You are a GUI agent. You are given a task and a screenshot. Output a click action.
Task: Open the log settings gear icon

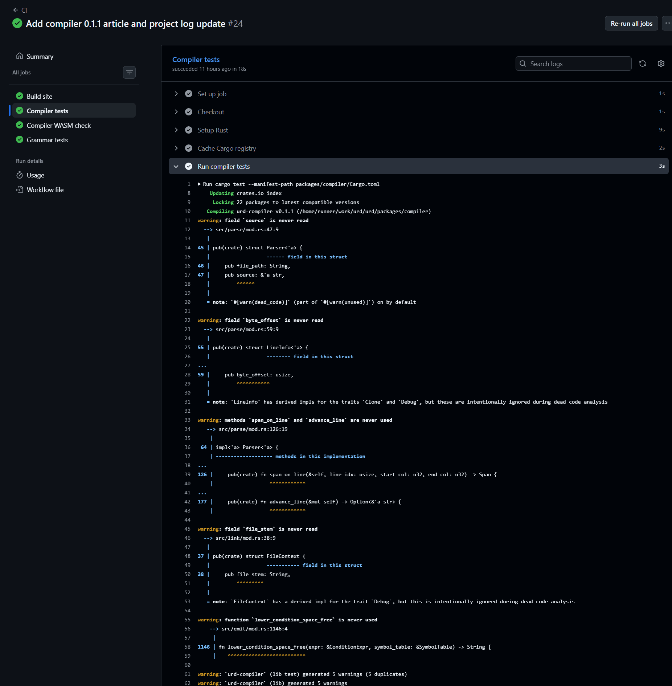[661, 64]
